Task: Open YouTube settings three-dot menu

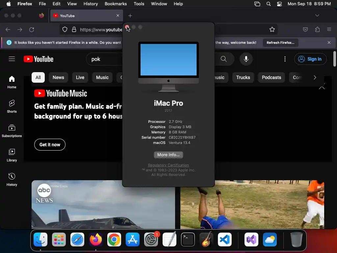Action: (285, 59)
